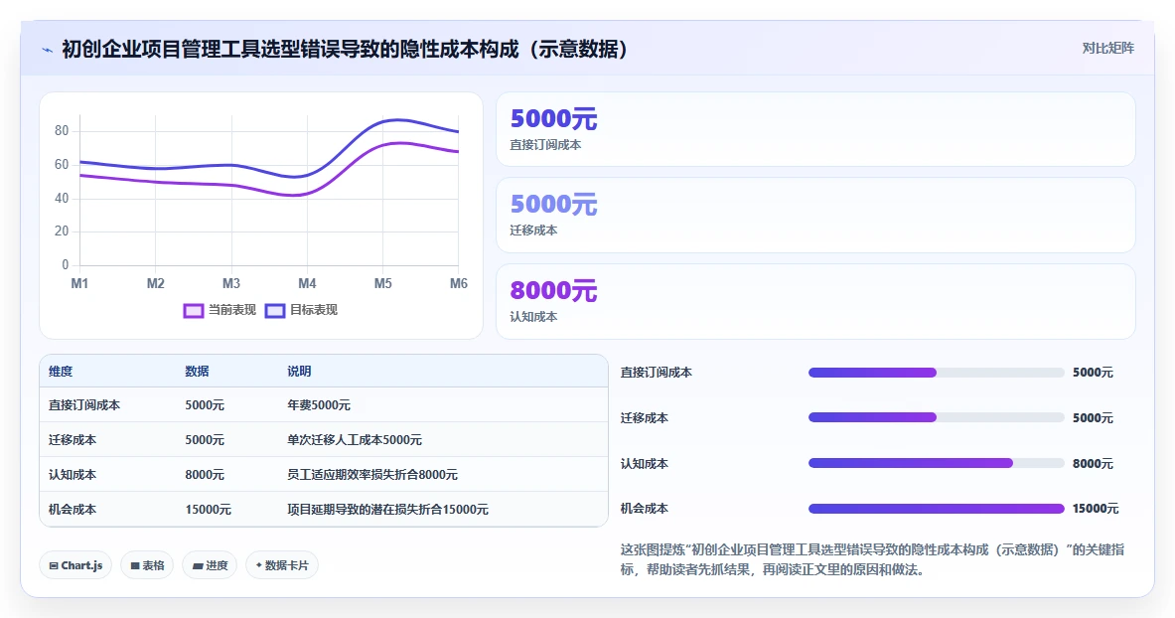Screen dimensions: 1175x618
Task: Click the 15000元 table value
Action: (209, 510)
